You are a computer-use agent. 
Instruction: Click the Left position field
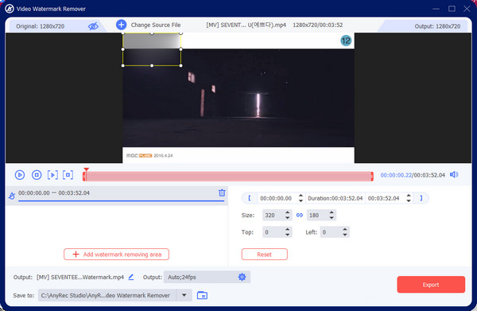pyautogui.click(x=331, y=232)
